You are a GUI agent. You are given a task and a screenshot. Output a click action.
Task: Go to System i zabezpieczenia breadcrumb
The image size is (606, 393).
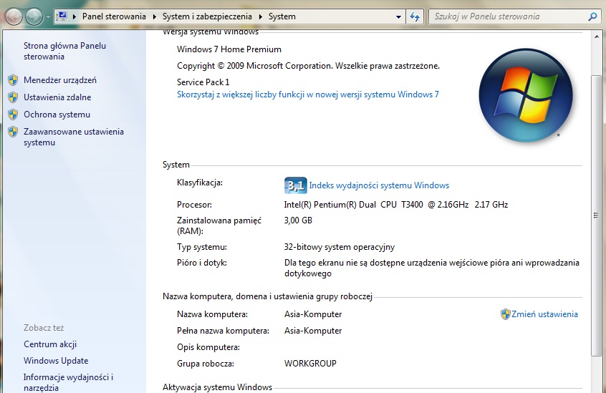point(207,16)
